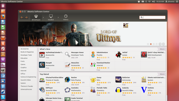Screen dimensions: 179x101
Task: Open the SMPlayer app icon
Action: tap(42, 90)
